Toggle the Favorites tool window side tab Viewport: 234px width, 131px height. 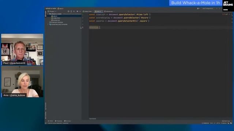click(x=46, y=115)
